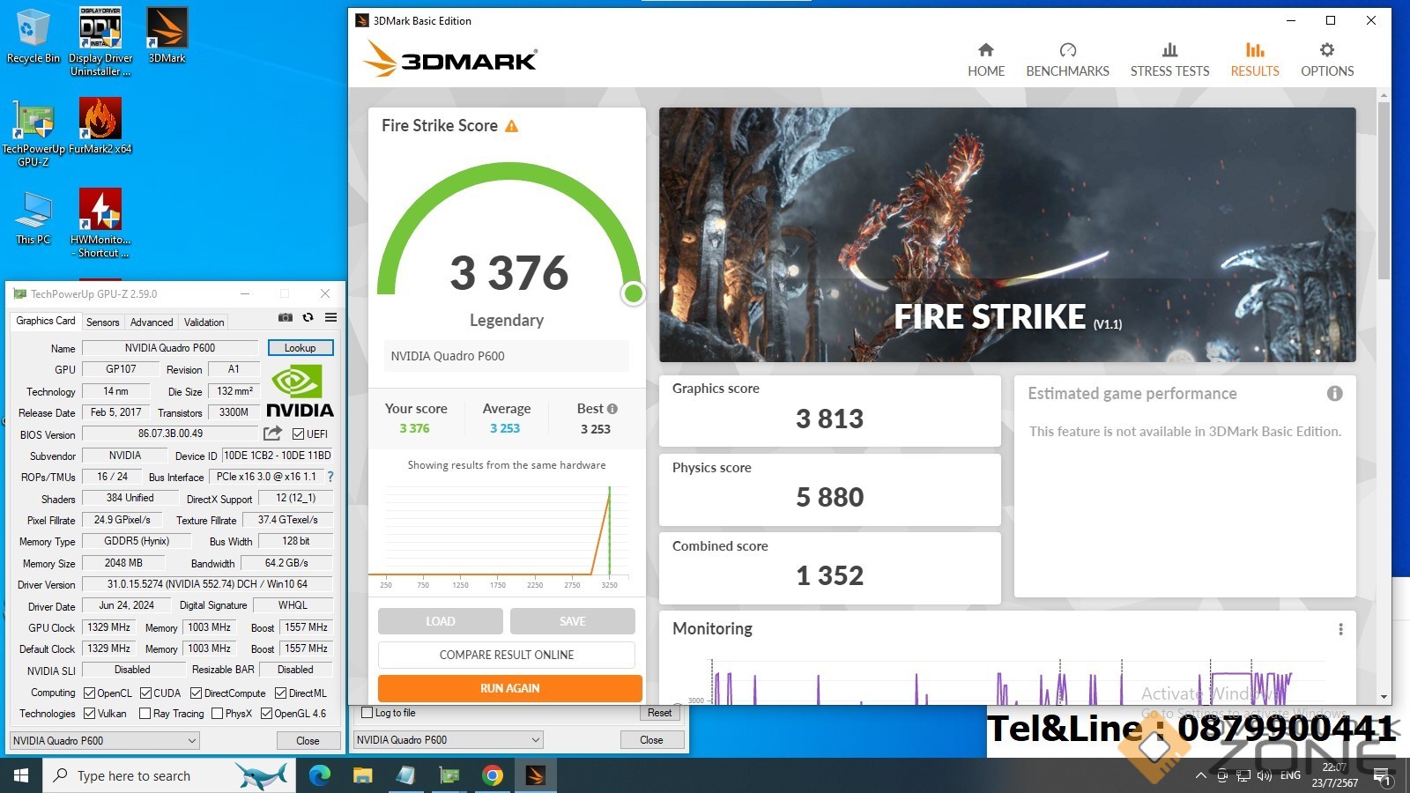Toggle the OpenCL checkbox
The image size is (1410, 793).
click(89, 693)
